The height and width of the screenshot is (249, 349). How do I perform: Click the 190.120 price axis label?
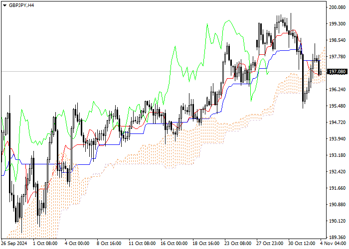coord(337,221)
